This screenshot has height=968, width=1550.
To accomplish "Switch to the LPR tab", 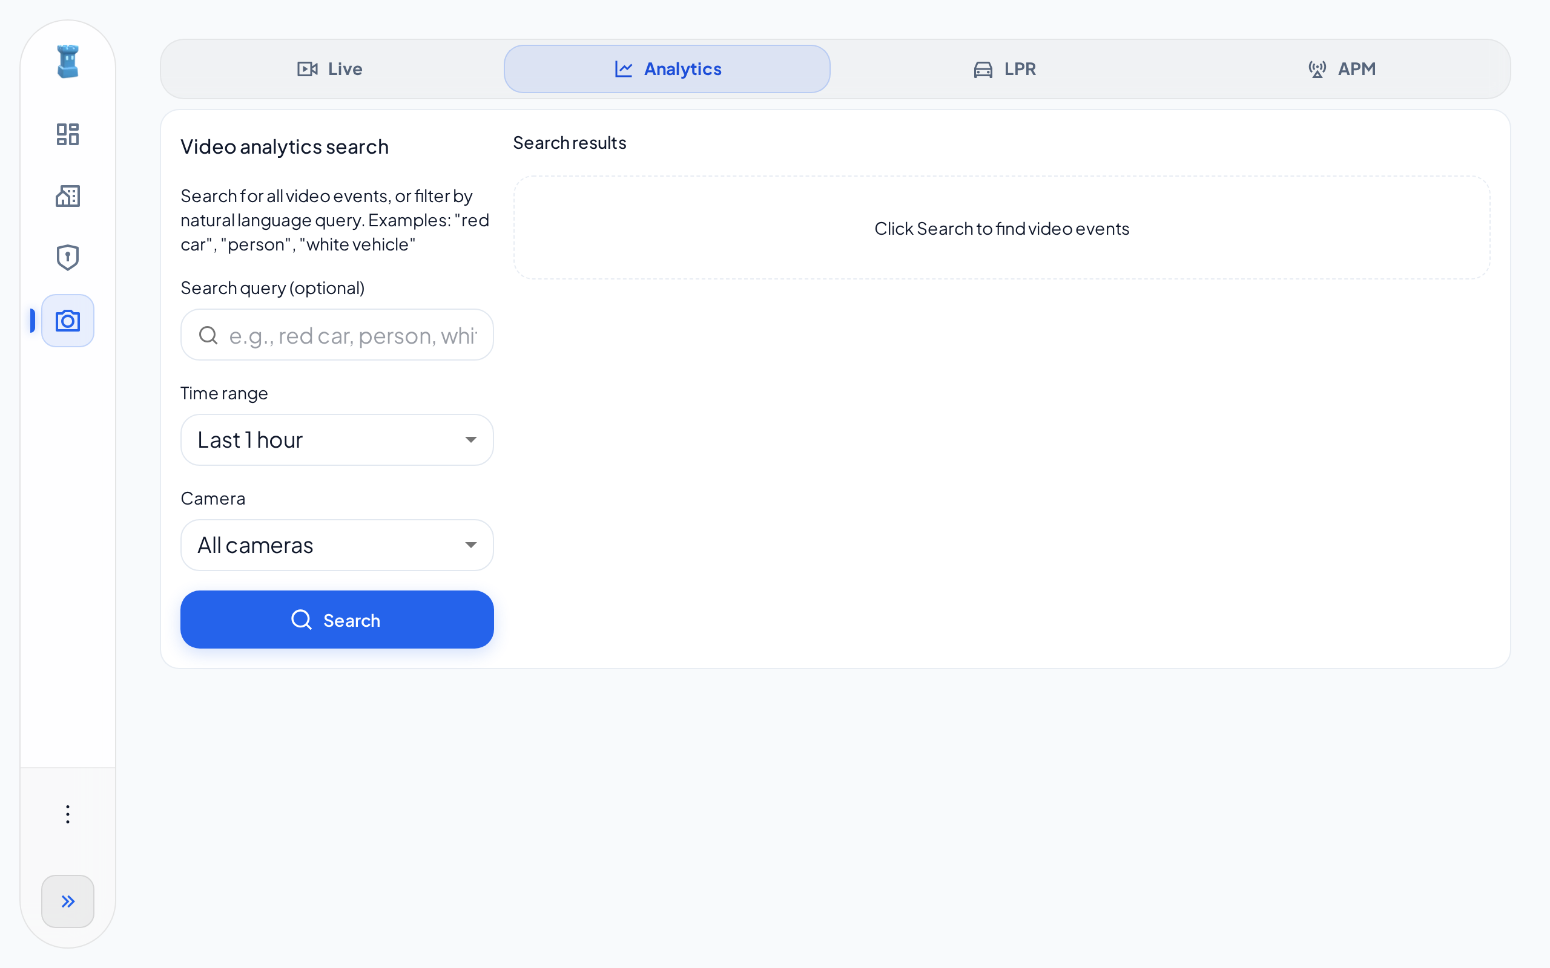I will pyautogui.click(x=1004, y=69).
